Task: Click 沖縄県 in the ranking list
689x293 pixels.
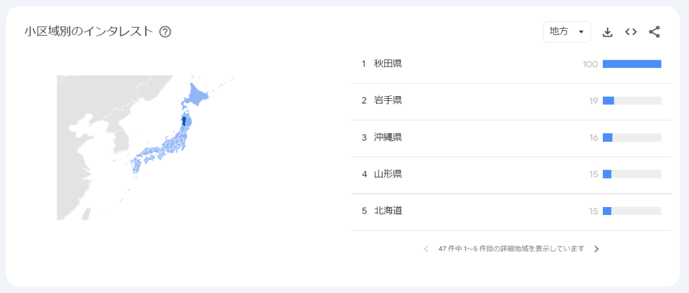Action: click(x=388, y=138)
